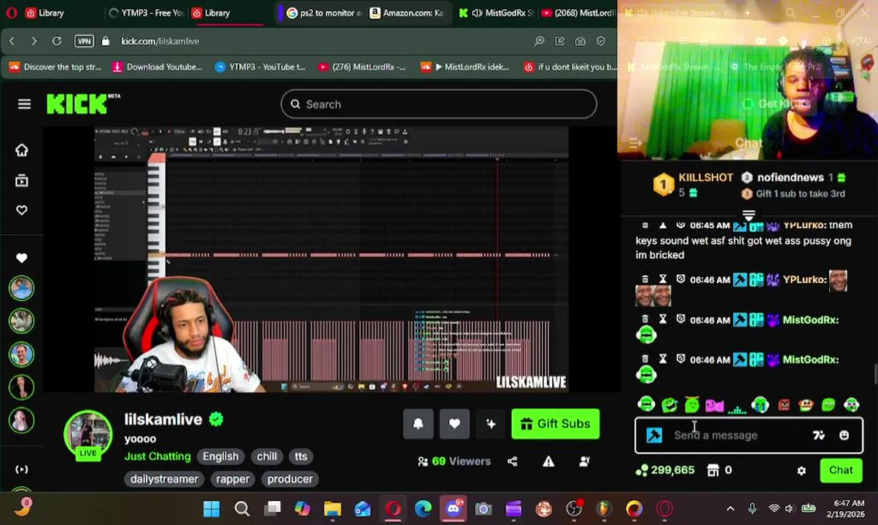Open the Just Chatting category link

tap(158, 456)
